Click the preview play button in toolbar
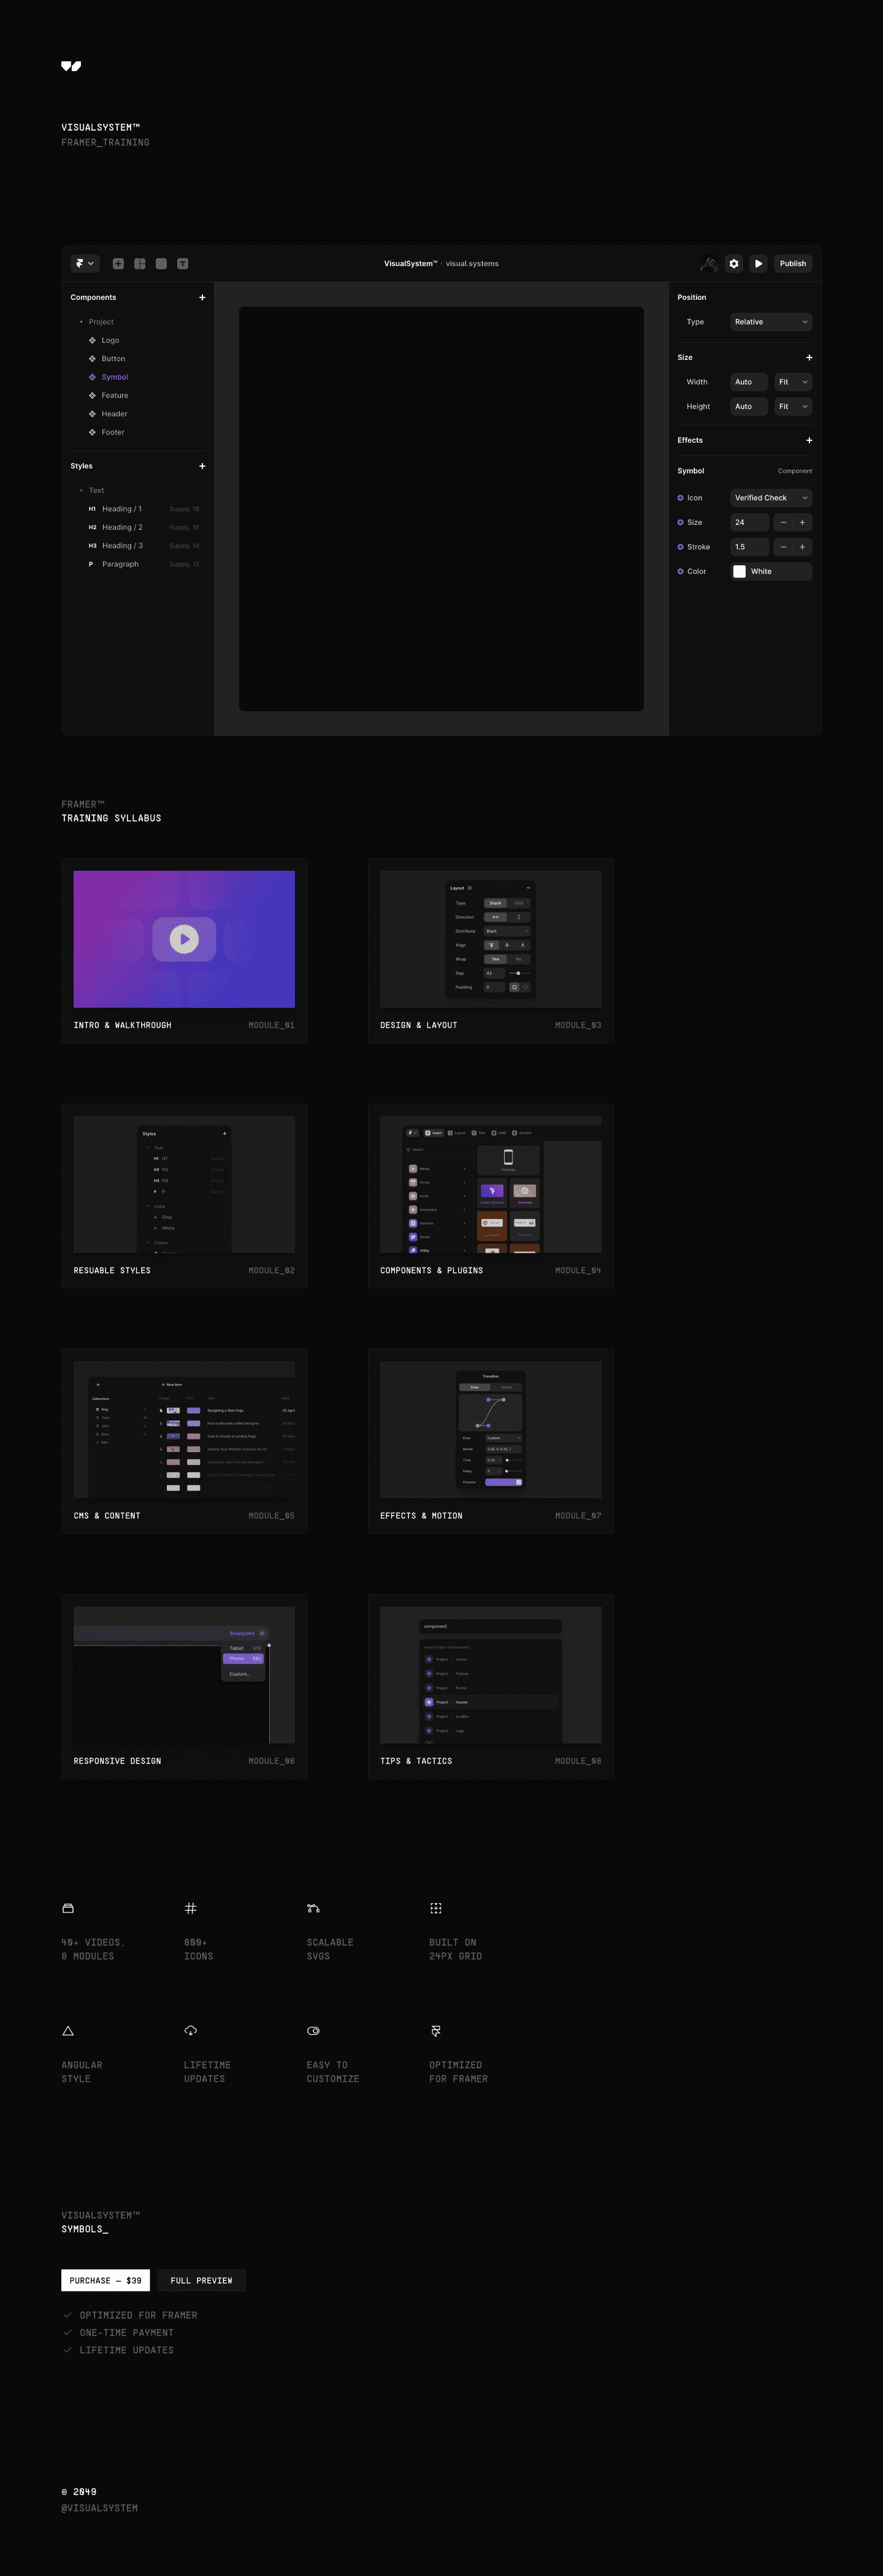This screenshot has height=2576, width=883. click(759, 264)
